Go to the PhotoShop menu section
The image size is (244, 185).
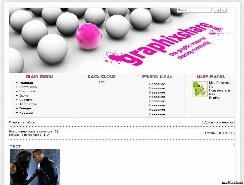[x=28, y=87]
